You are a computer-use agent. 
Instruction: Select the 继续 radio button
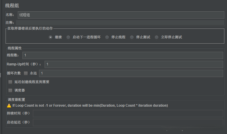tap(51, 37)
